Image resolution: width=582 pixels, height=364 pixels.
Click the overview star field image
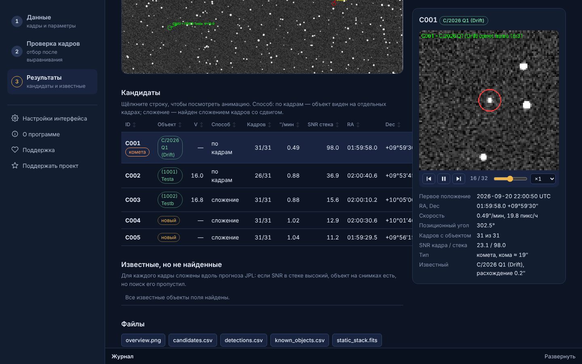[262, 37]
